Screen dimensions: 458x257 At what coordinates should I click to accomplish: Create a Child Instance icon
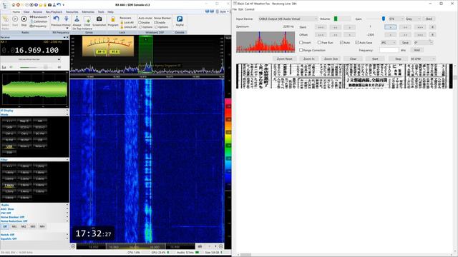coord(87,20)
